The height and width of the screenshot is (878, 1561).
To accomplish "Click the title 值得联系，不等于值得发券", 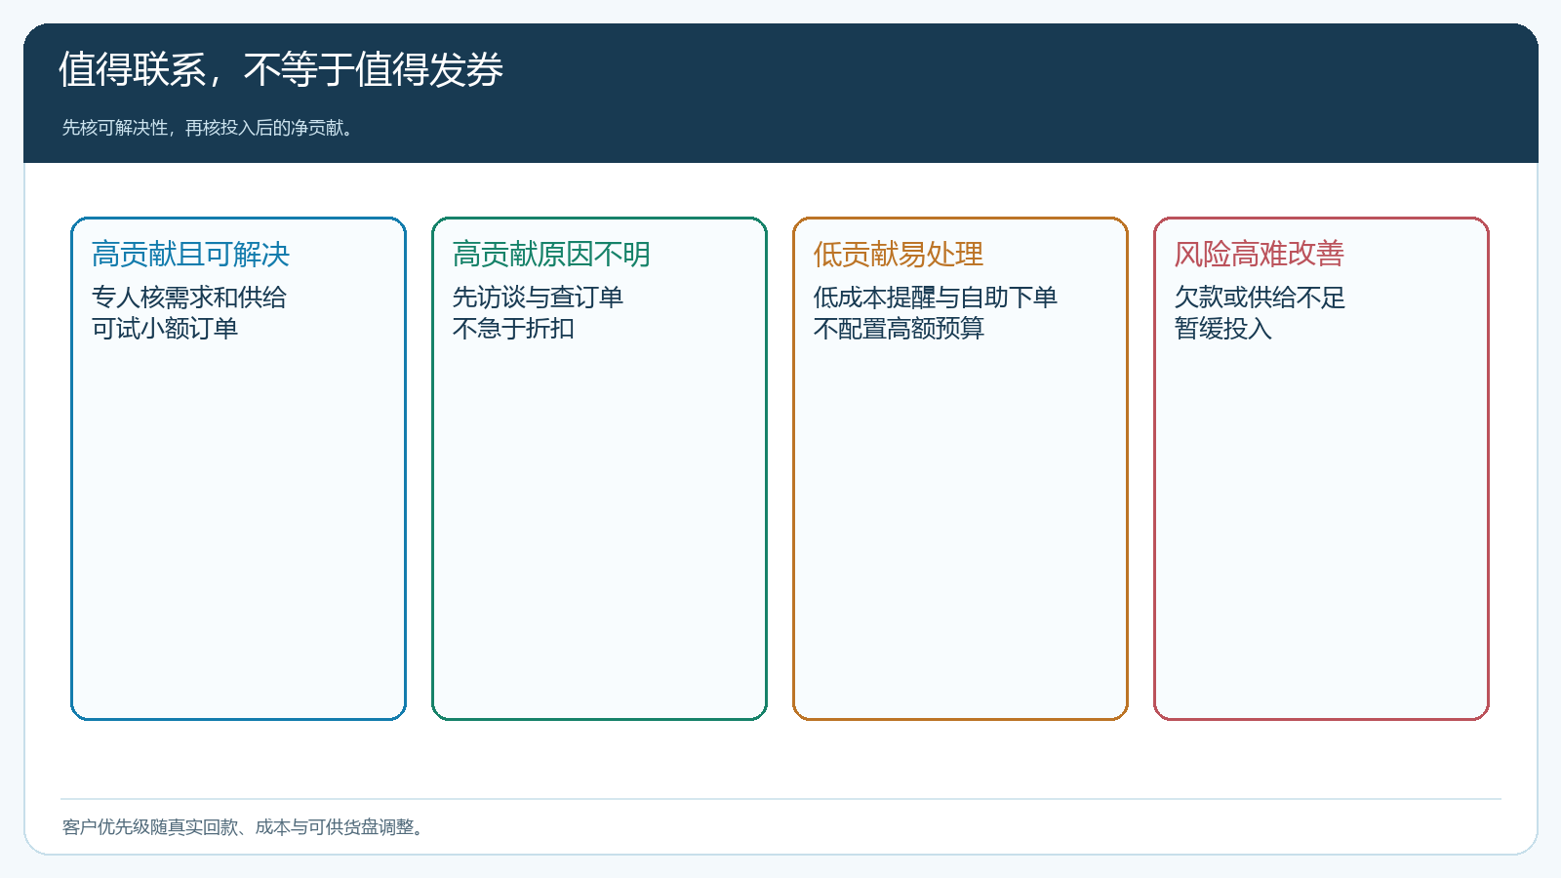I will click(x=281, y=70).
